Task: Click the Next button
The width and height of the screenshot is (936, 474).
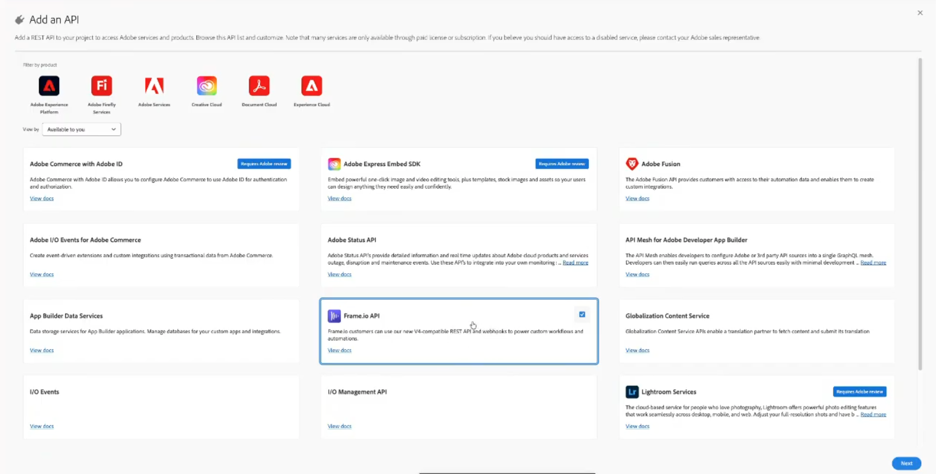Action: [x=906, y=463]
